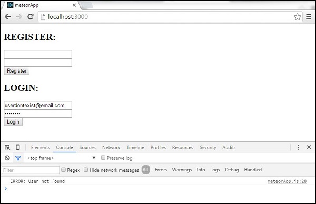
Task: Check Hide network messages
Action: pyautogui.click(x=86, y=170)
